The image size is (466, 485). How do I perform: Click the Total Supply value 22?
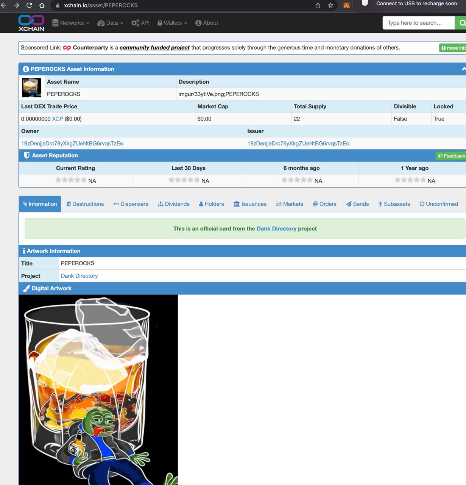(x=297, y=119)
